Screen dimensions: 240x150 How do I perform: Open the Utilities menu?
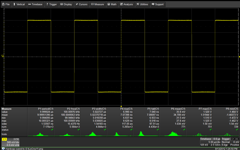pyautogui.click(x=142, y=4)
